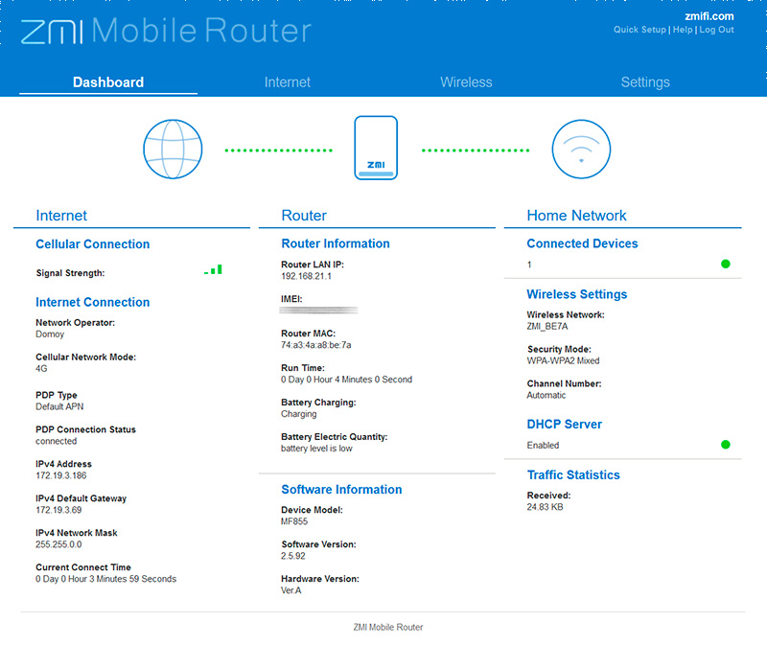Click the green Connected Devices status dot
Screen dimensions: 767x646
726,264
